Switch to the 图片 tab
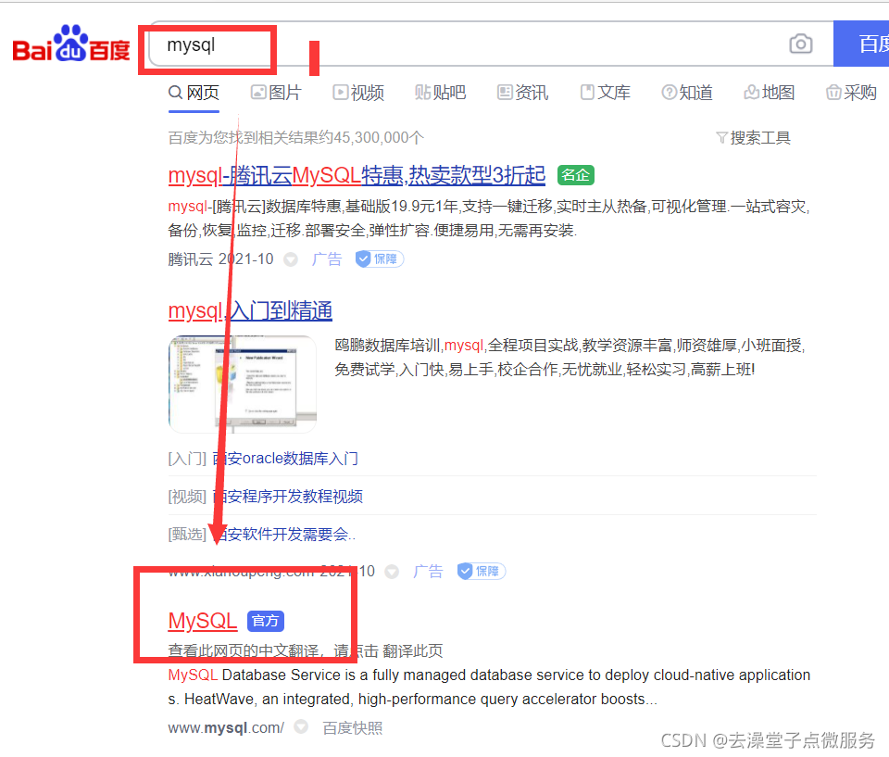889x757 pixels. click(x=276, y=93)
